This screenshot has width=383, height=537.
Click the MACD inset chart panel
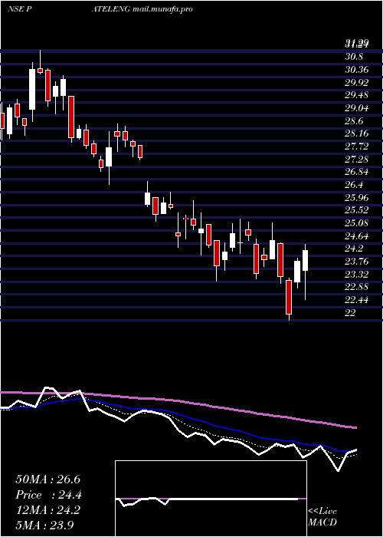click(211, 499)
